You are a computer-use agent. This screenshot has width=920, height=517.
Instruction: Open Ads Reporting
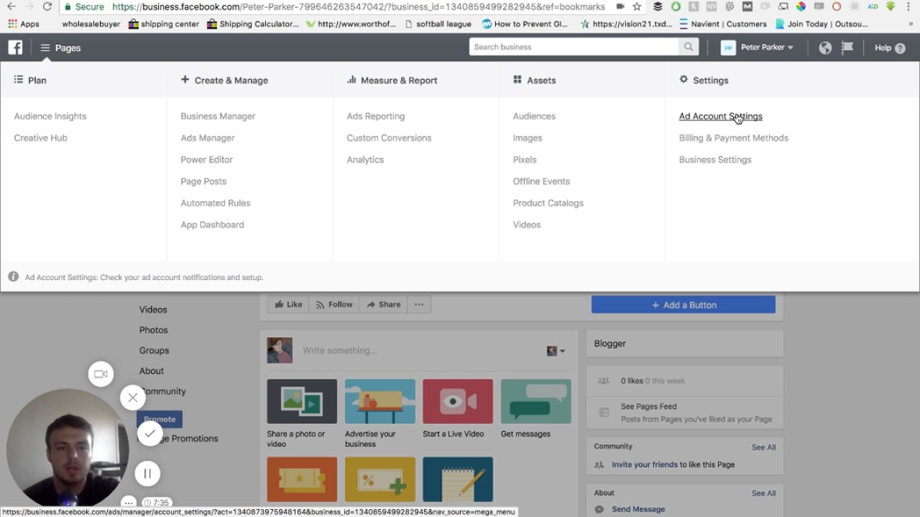click(x=376, y=116)
